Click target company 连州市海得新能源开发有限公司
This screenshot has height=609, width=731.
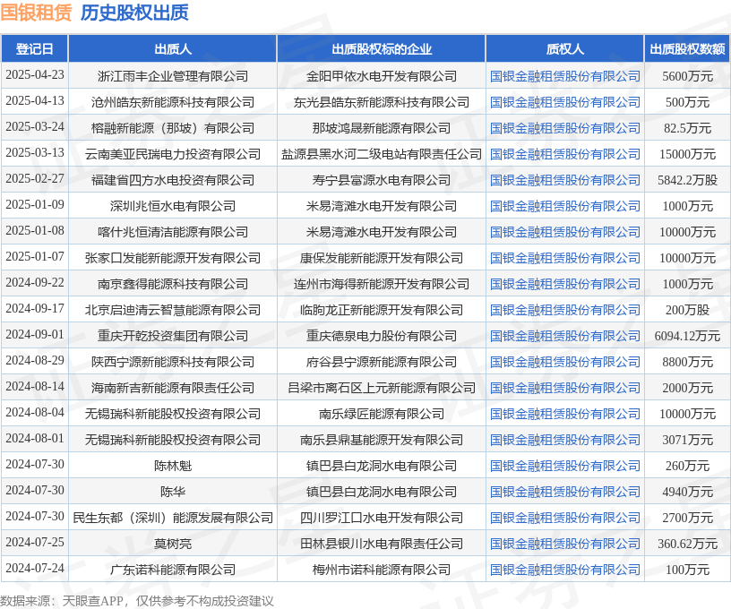382,284
